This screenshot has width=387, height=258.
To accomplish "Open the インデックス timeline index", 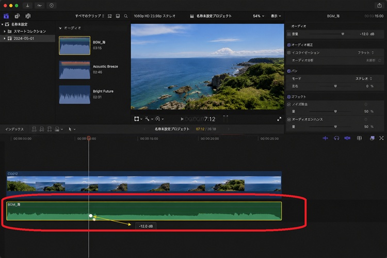I will [x=14, y=129].
